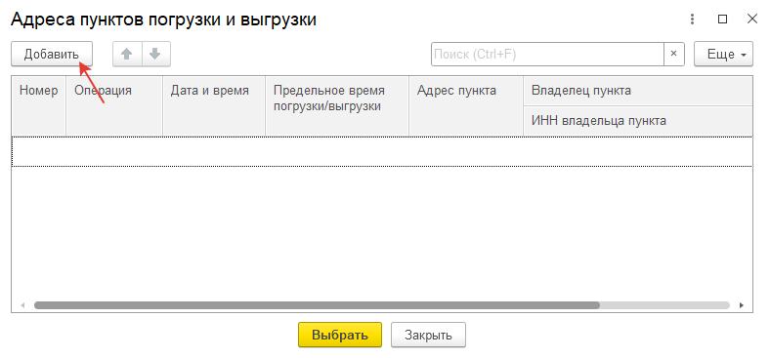Select the Дата и время column header
The image size is (770, 358).
coord(214,106)
